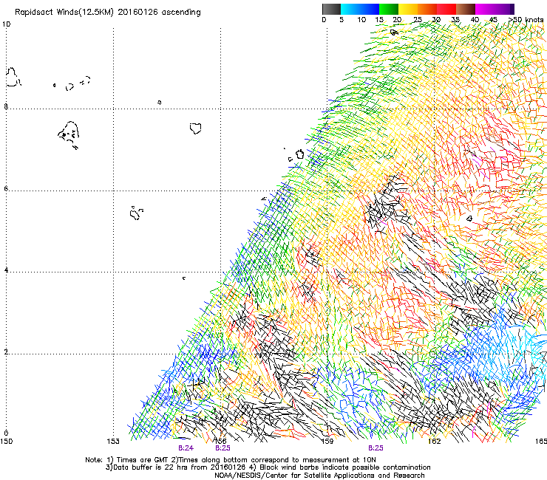Click the color legend's "20" label
This screenshot has height=480, width=547.
pos(397,19)
